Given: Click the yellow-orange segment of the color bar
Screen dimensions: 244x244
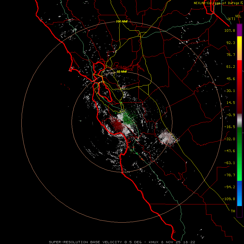Looking at the screenshot, I should coord(239,48).
